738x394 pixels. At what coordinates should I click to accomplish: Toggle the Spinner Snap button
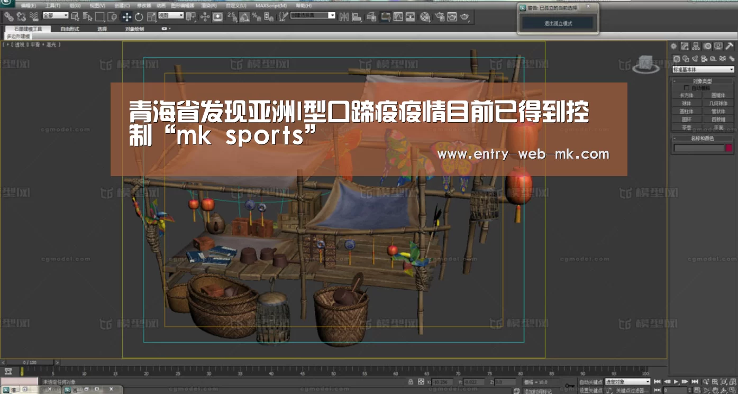(269, 16)
